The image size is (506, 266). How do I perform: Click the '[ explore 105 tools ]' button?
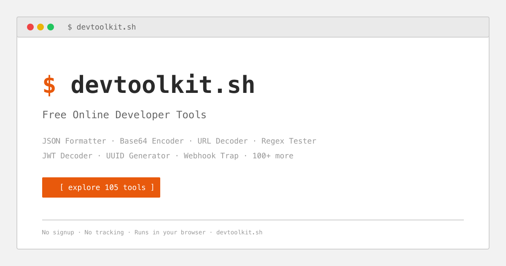point(101,187)
